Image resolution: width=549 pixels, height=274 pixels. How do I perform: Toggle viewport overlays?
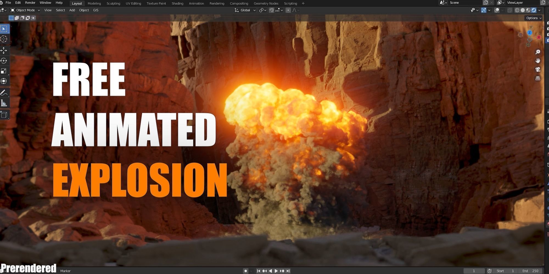(497, 10)
